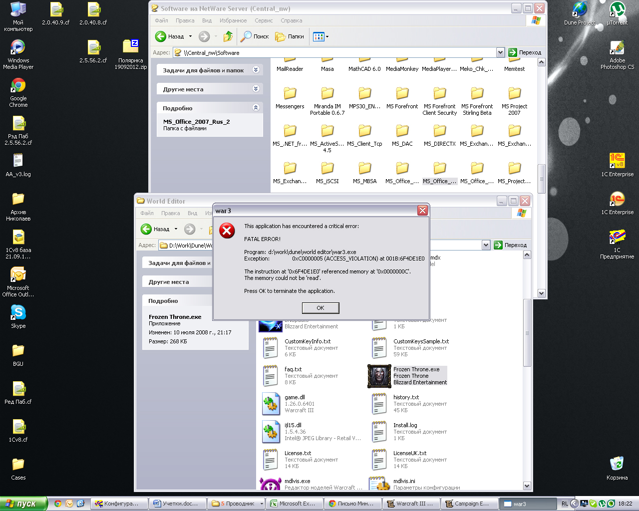Collapse Details panel in Software window
This screenshot has height=511, width=639.
(256, 108)
